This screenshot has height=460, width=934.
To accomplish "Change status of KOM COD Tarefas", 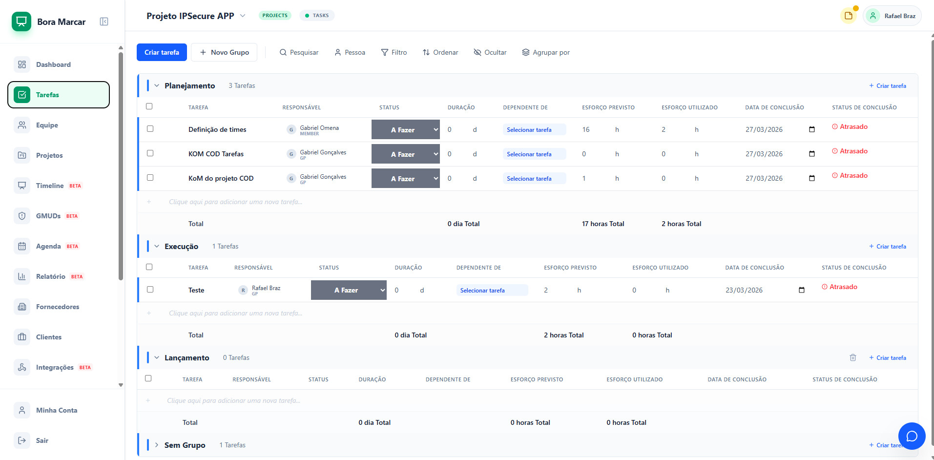I will point(406,154).
